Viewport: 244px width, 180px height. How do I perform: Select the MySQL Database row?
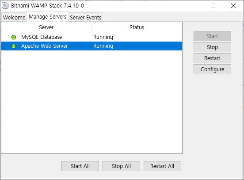click(x=91, y=37)
